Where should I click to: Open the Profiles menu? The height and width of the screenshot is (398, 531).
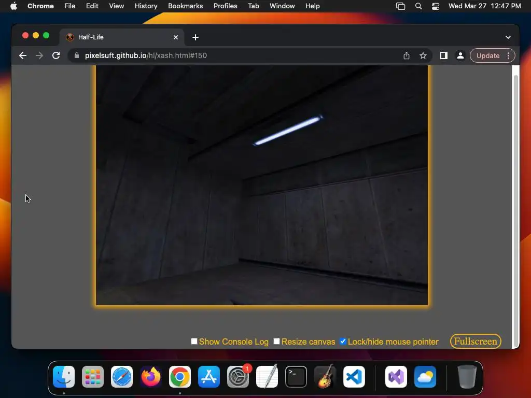coord(225,6)
